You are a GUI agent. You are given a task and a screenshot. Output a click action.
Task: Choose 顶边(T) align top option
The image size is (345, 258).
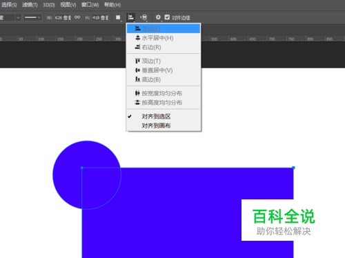point(164,61)
